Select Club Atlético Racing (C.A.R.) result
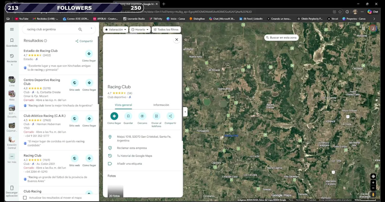Screen dimensions: 385x202 (x=44, y=116)
